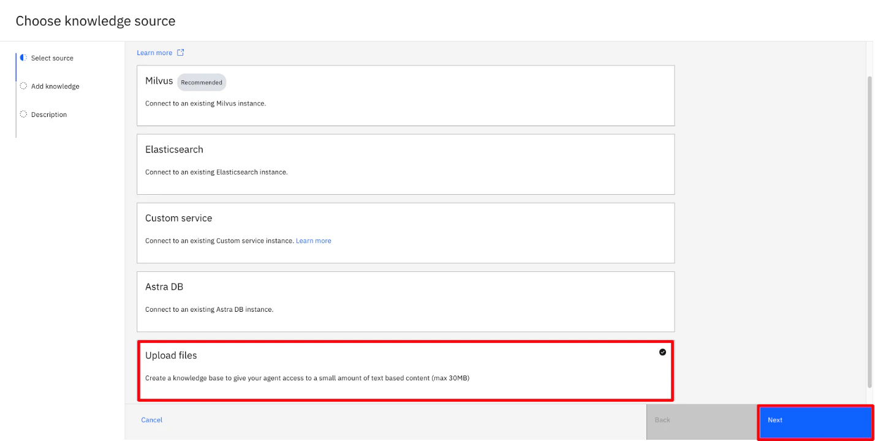Click the half-filled Select source step icon
Image resolution: width=875 pixels, height=441 pixels.
(23, 58)
